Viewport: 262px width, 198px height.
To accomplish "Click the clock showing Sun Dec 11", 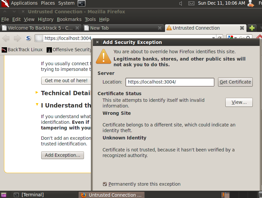I will tap(221, 3).
